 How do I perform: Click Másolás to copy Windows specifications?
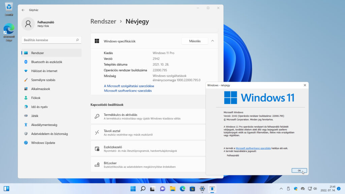coord(195,41)
